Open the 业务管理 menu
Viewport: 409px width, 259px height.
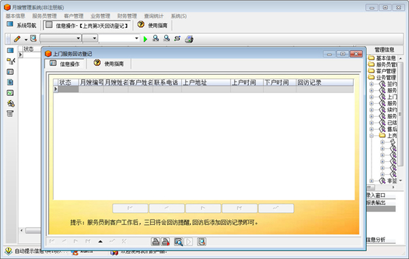click(x=100, y=16)
